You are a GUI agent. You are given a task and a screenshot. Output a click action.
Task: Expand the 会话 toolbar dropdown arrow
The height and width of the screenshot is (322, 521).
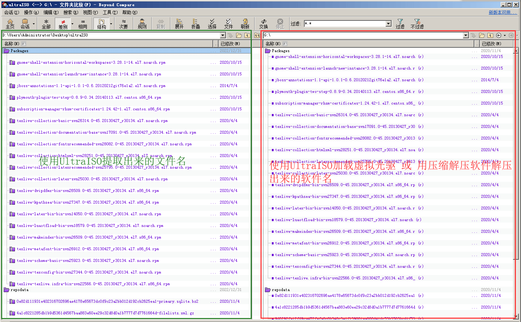34,24
